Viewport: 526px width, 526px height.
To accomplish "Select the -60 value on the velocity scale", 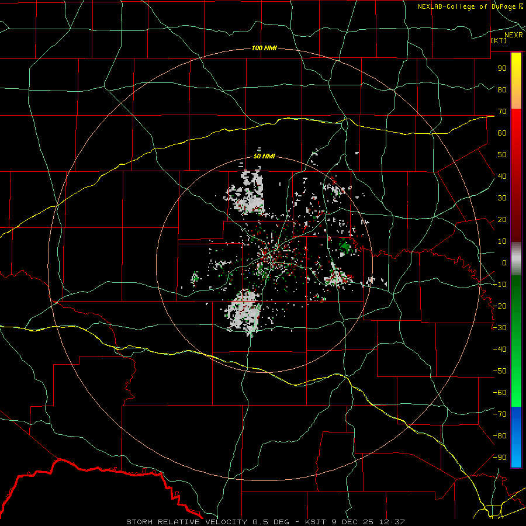I will (x=500, y=393).
